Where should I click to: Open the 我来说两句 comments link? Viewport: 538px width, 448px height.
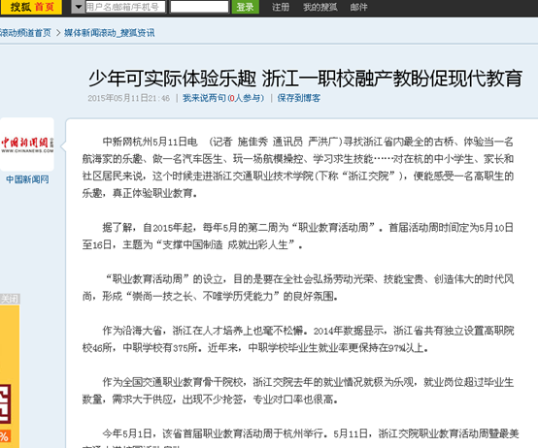tap(204, 98)
